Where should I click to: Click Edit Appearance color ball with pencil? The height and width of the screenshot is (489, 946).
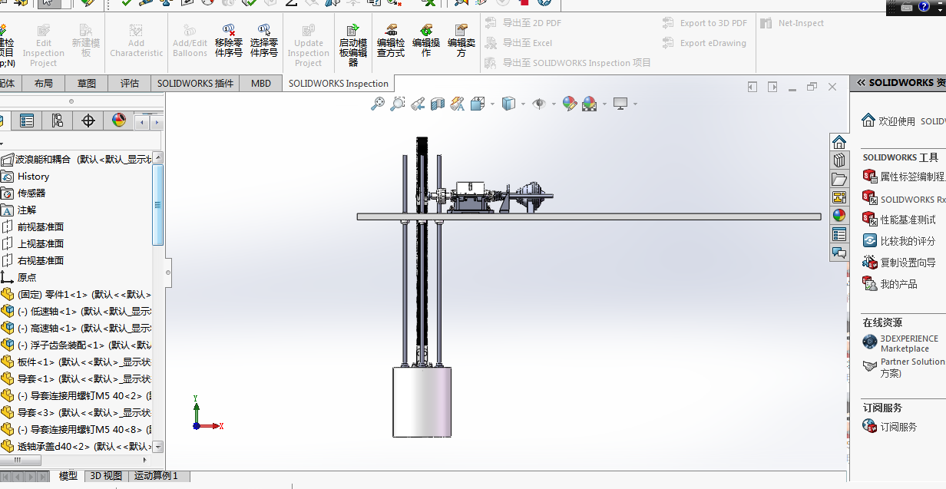click(x=570, y=104)
